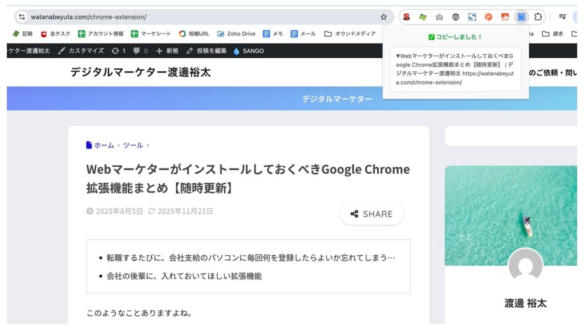This screenshot has height=329, width=584.
Task: Click the SHARE button
Action: (371, 214)
